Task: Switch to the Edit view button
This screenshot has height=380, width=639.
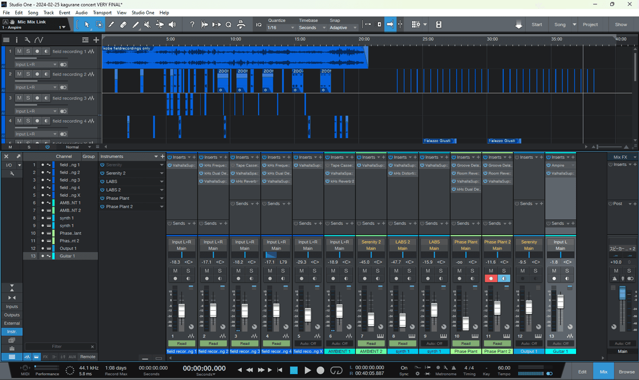Action: [x=583, y=372]
